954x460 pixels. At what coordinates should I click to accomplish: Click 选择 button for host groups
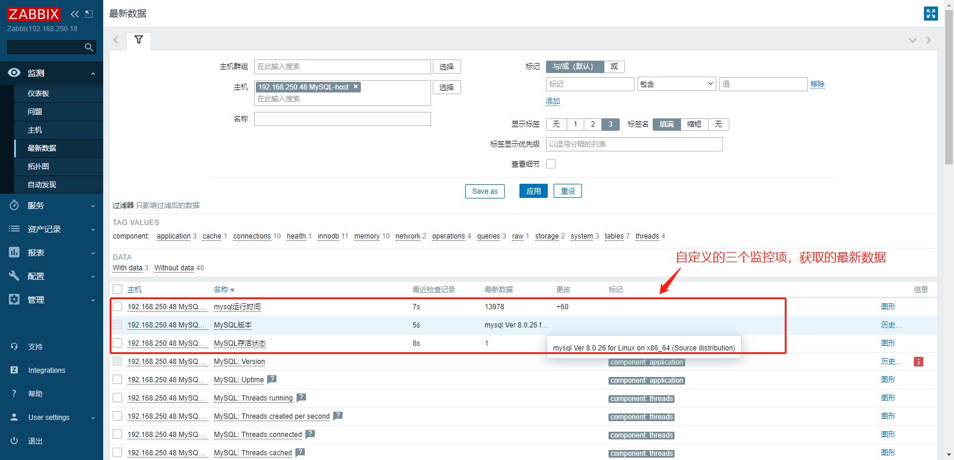pyautogui.click(x=447, y=67)
